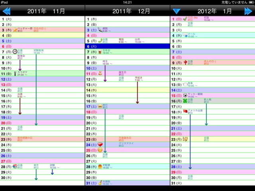This screenshot has width=255, height=191.
Task: Open the 試験 15:00 event on November 28
Action: pyautogui.click(x=55, y=166)
